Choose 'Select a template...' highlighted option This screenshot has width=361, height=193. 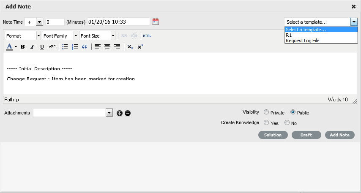point(321,30)
